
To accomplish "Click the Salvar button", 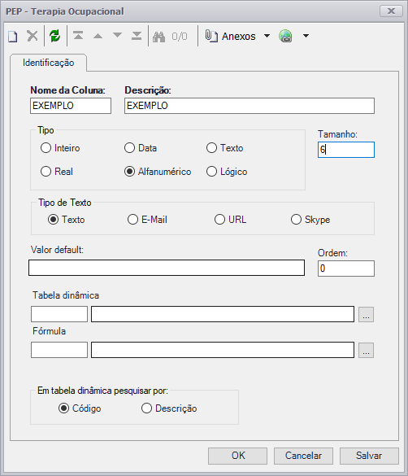I will pos(369,456).
